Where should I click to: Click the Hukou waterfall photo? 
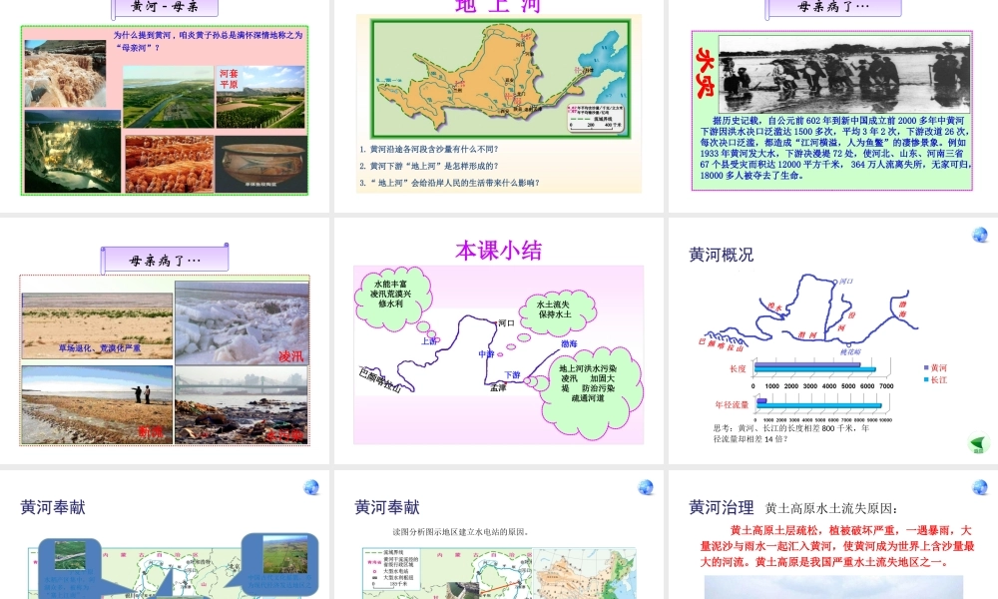click(x=65, y=74)
